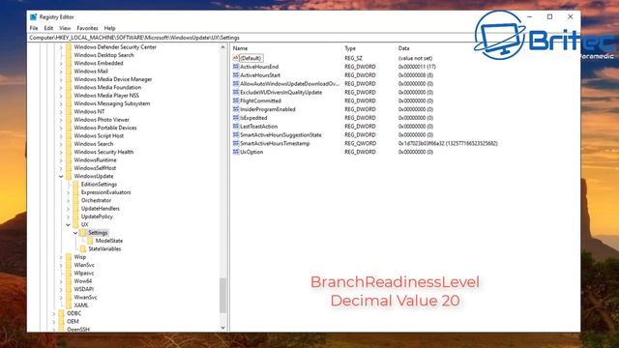This screenshot has width=619, height=348.
Task: Click the FlightCommitted DWORD icon
Action: tap(236, 101)
